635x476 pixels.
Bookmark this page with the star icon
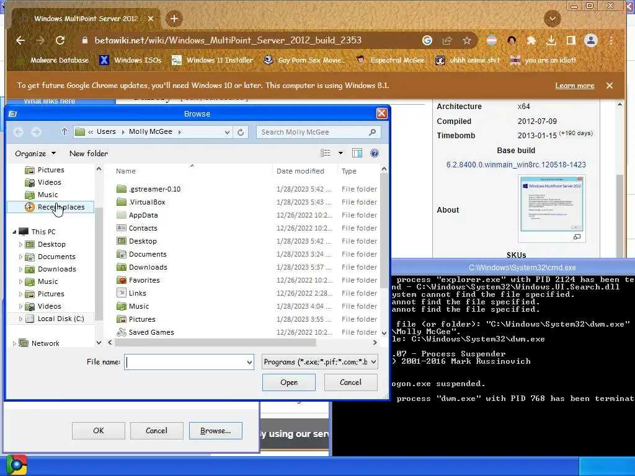(x=466, y=40)
